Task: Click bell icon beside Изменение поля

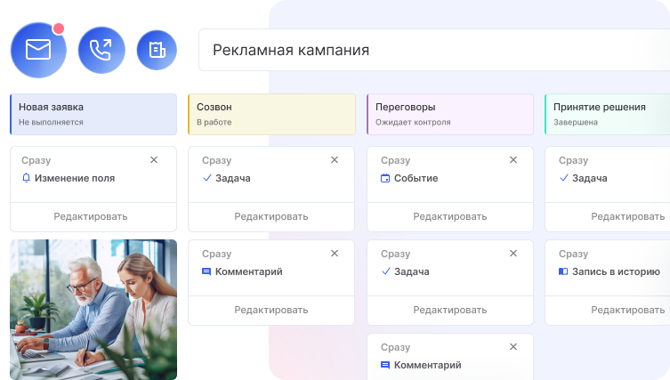Action: (x=26, y=178)
